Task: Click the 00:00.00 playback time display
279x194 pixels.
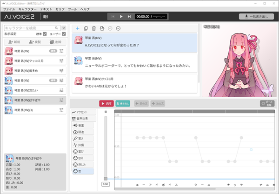Action: [151, 17]
